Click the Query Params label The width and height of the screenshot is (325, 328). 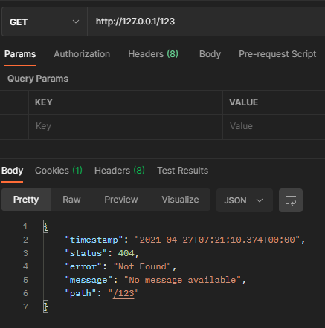coord(38,79)
